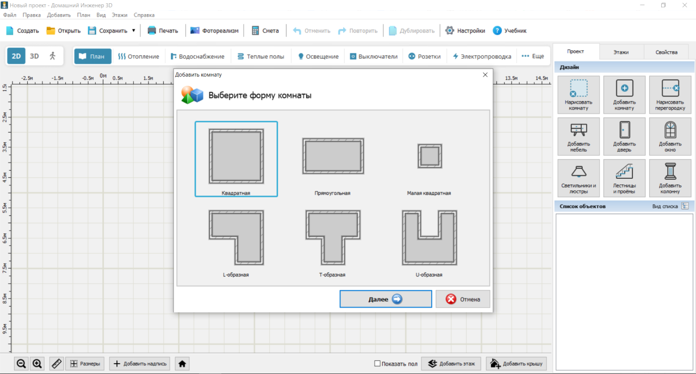Toggle Показать пол checkbox
Viewport: 696px width, 374px height.
tap(377, 364)
